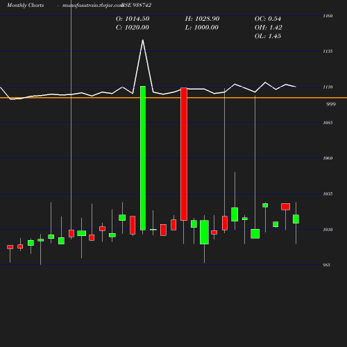This screenshot has width=347, height=347.
Task: Click the "Monthly Charts" title text
Action: click(x=26, y=6)
